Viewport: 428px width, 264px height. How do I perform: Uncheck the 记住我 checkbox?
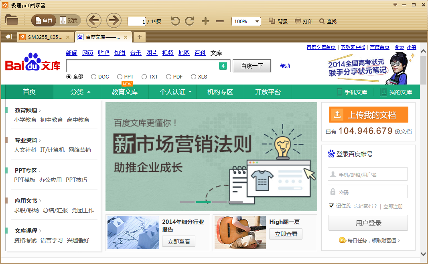pyautogui.click(x=331, y=206)
